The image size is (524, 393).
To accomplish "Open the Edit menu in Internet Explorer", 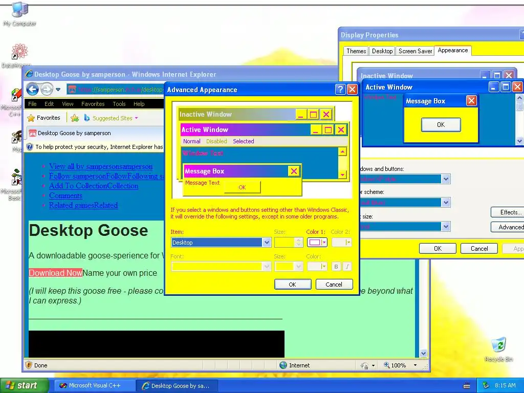I will pos(49,104).
